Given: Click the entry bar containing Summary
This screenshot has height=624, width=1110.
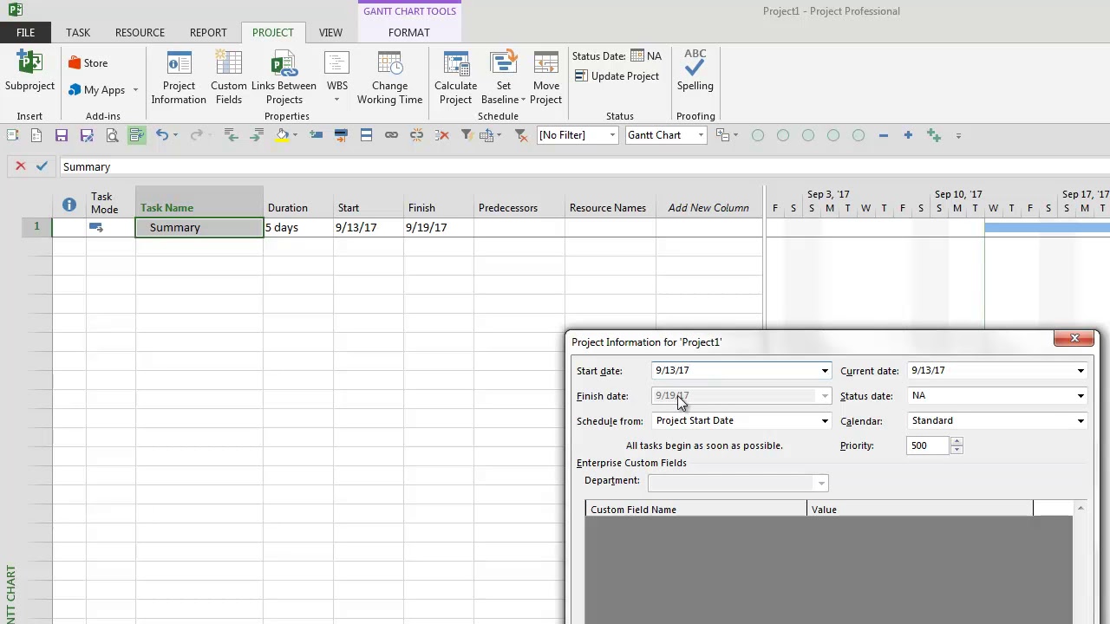Looking at the screenshot, I should tap(584, 166).
